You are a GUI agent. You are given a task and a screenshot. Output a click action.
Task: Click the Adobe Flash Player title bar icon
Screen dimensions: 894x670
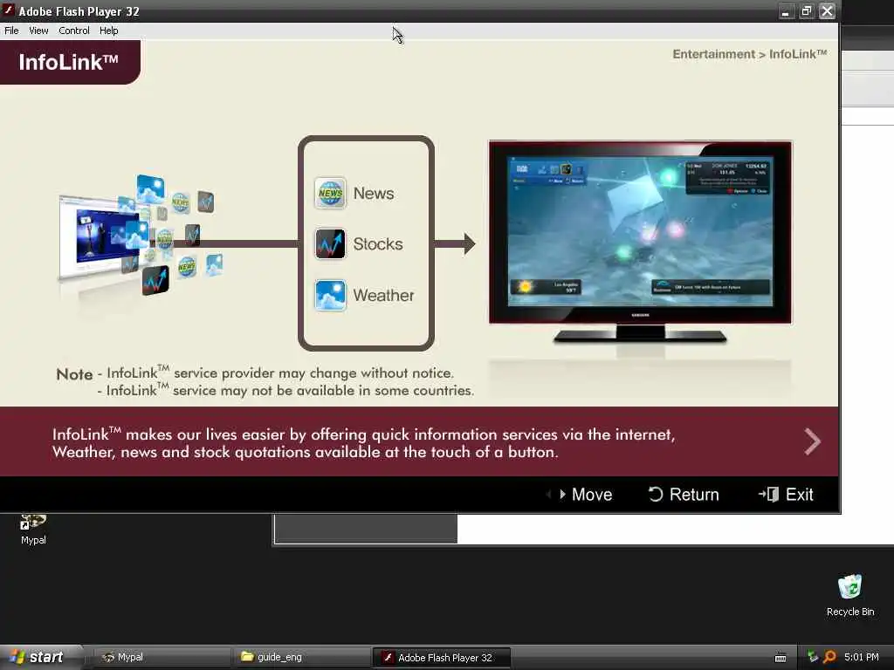(x=8, y=10)
